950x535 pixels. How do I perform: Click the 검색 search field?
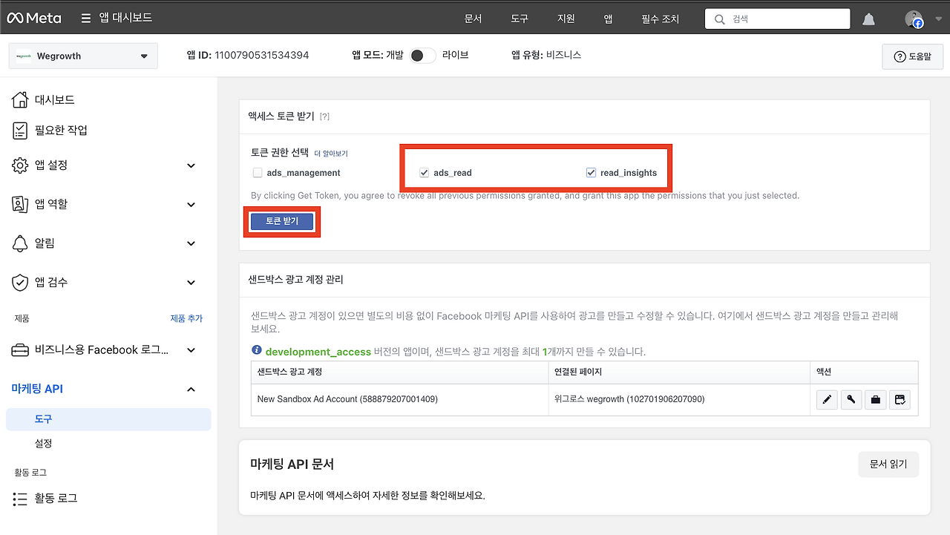[x=777, y=18]
